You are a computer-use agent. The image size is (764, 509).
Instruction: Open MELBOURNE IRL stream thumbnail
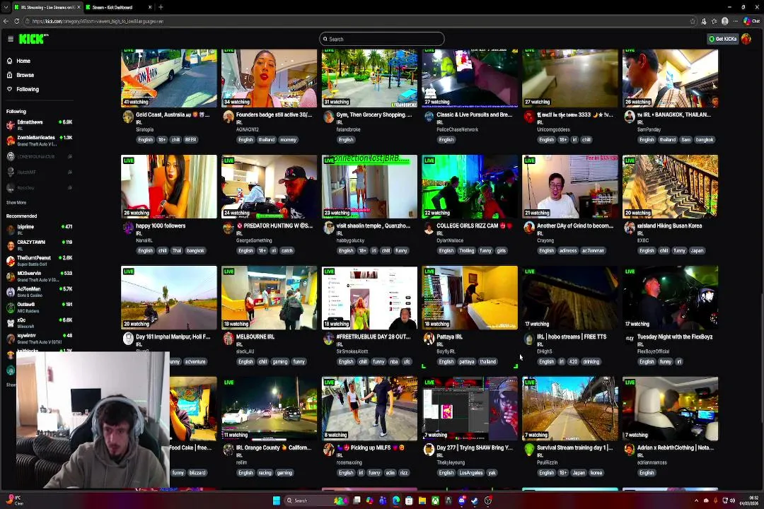tap(269, 298)
